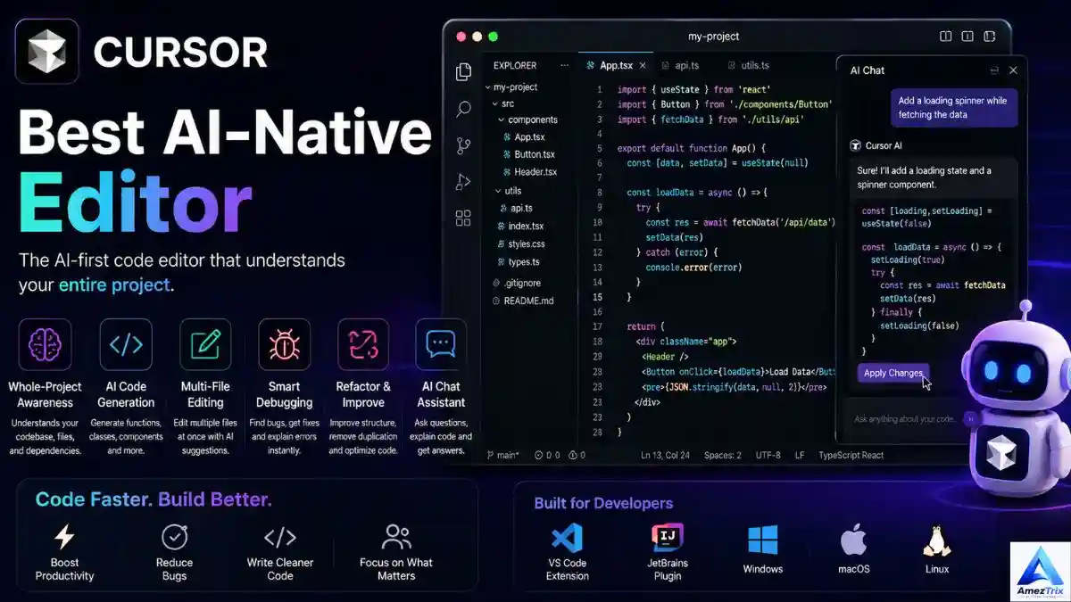1071x602 pixels.
Task: Click the 'Add a loading spinner' chat message
Action: tap(952, 108)
